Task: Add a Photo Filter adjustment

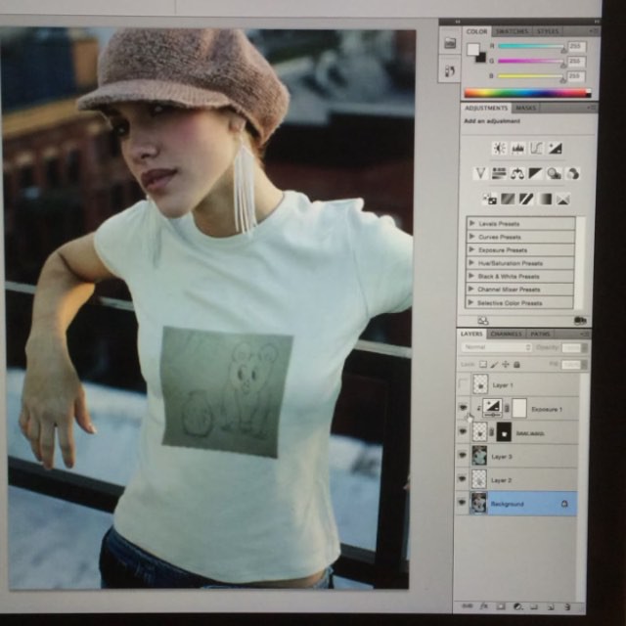Action: [554, 174]
